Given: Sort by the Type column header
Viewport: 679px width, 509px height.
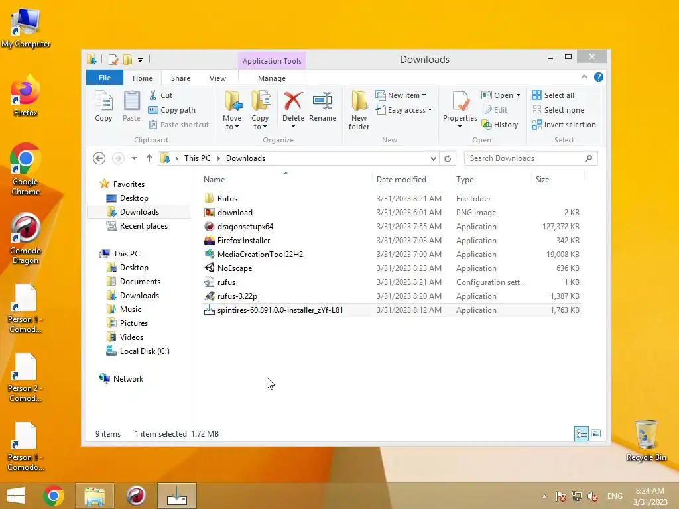Looking at the screenshot, I should click(x=491, y=179).
